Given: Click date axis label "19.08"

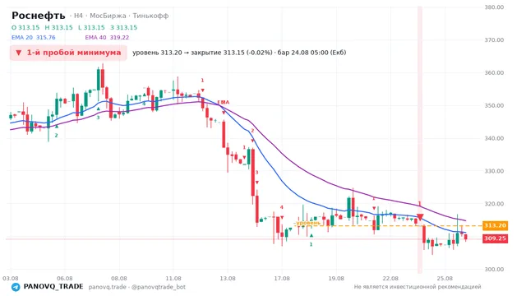Looking at the screenshot, I should click(x=336, y=279).
